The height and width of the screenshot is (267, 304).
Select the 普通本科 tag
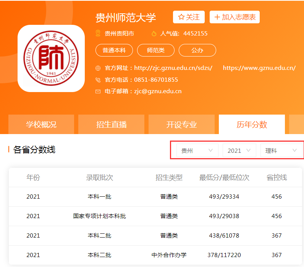tap(114, 50)
